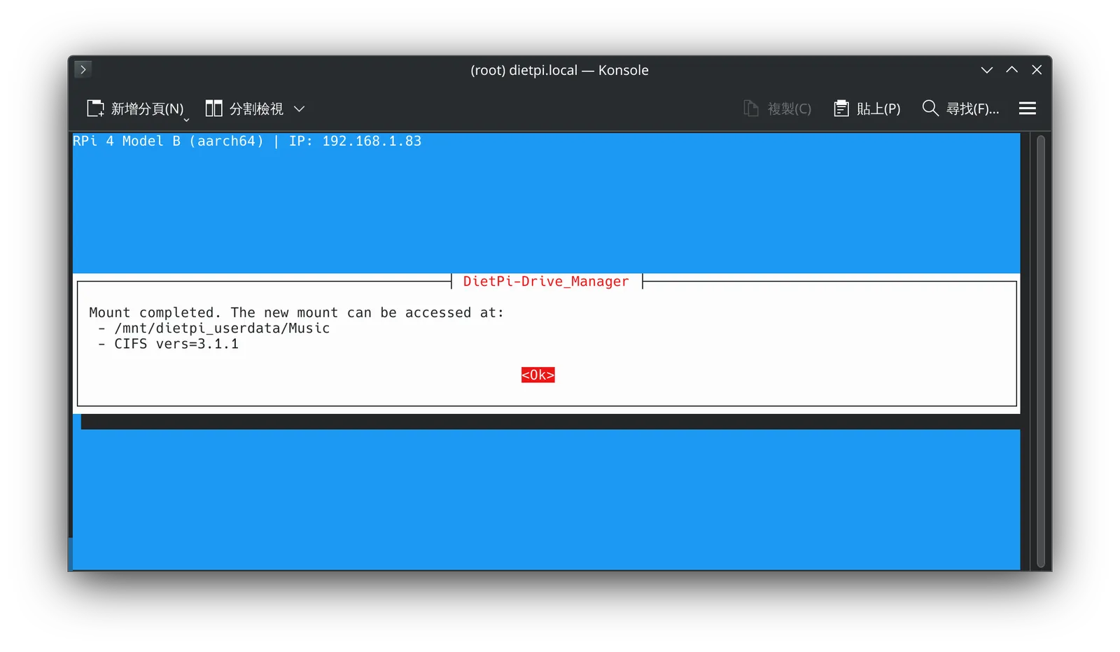Open the hamburger menu in the toolbar
This screenshot has width=1120, height=652.
click(x=1027, y=108)
